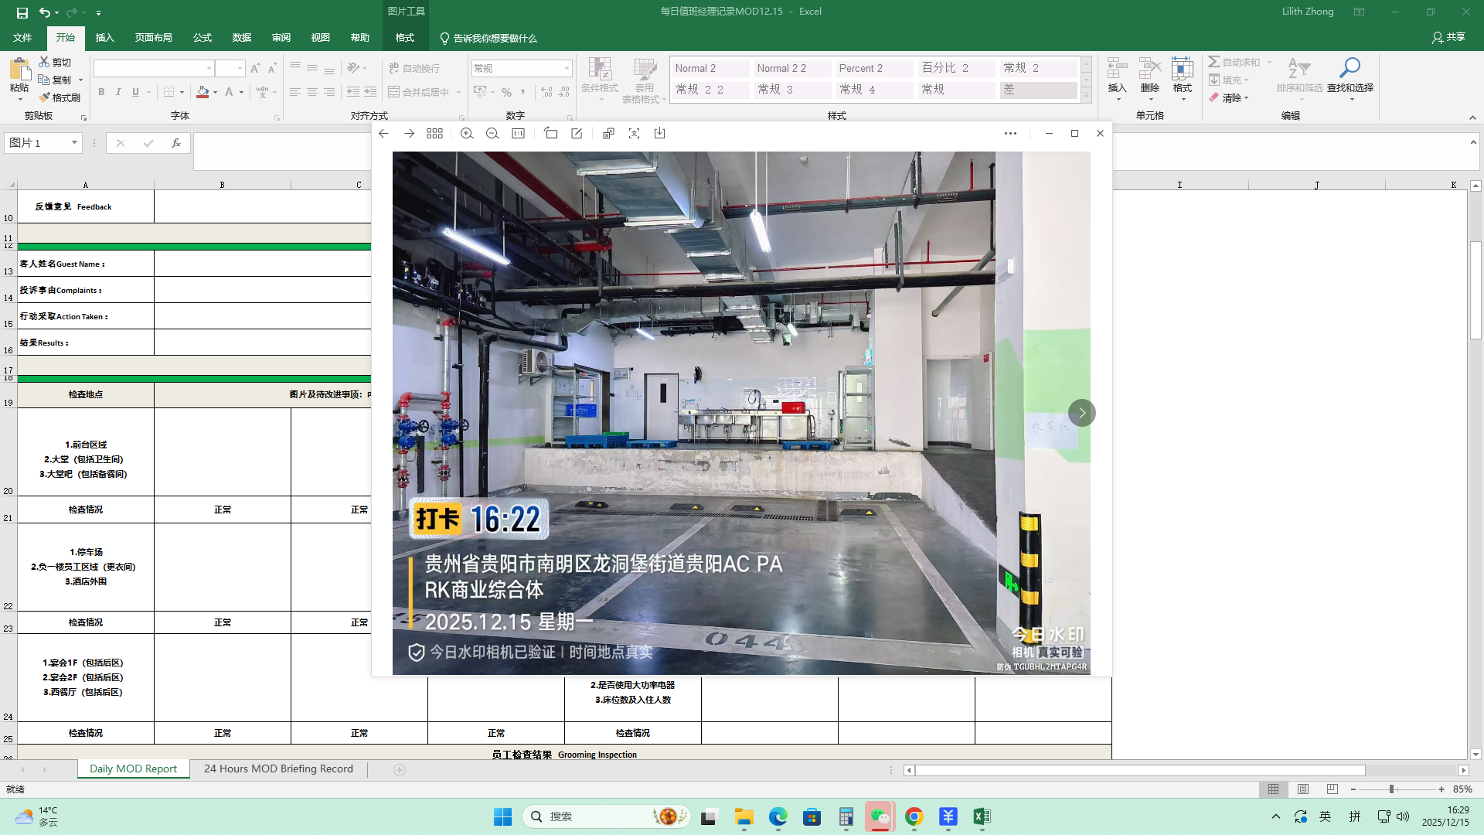Zoom in on the photo viewer image
The width and height of the screenshot is (1484, 835).
click(x=467, y=134)
